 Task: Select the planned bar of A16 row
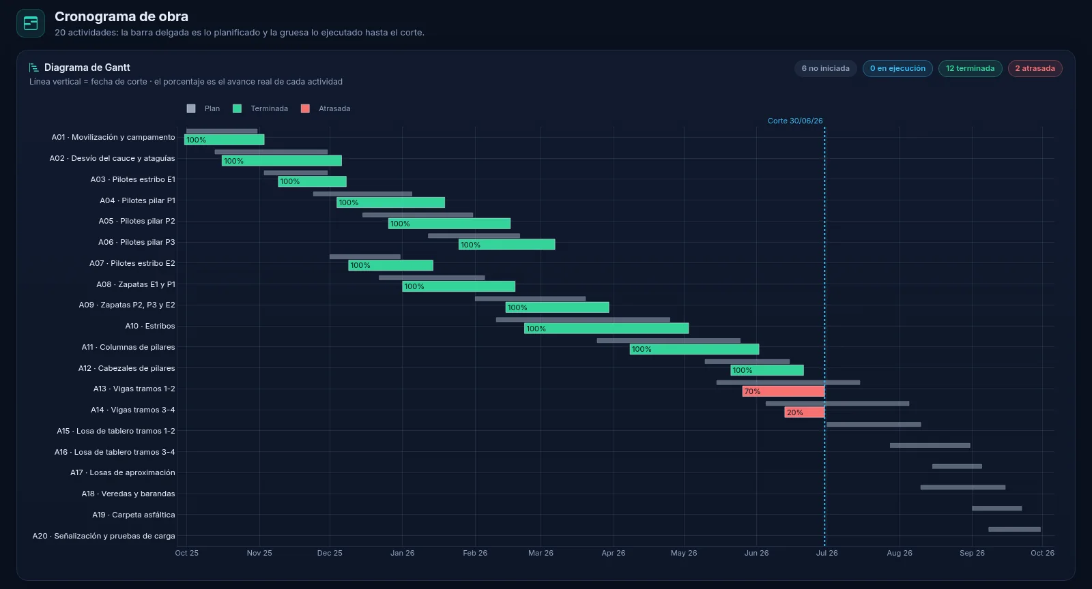pos(930,446)
